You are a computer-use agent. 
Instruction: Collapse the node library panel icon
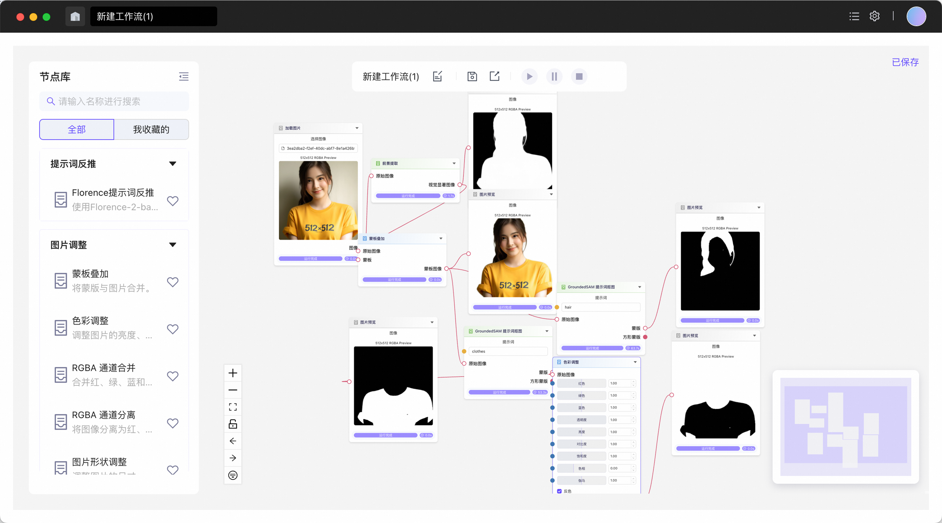point(183,76)
